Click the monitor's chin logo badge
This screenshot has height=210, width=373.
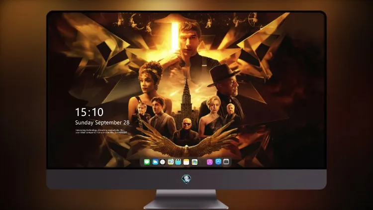click(x=186, y=179)
